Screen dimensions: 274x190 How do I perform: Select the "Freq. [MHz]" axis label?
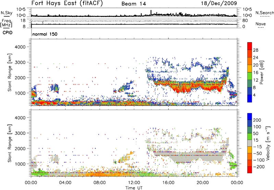click(6, 23)
